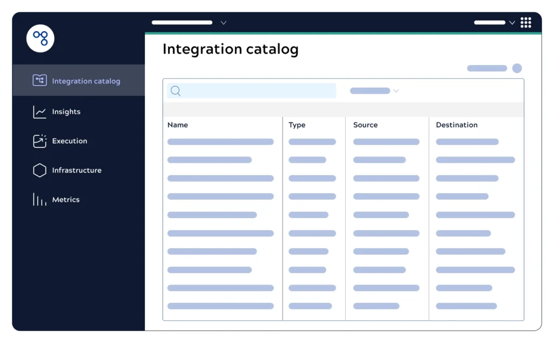This screenshot has width=554, height=343.
Task: Open the filter dropdown beside the search
Action: coord(374,91)
